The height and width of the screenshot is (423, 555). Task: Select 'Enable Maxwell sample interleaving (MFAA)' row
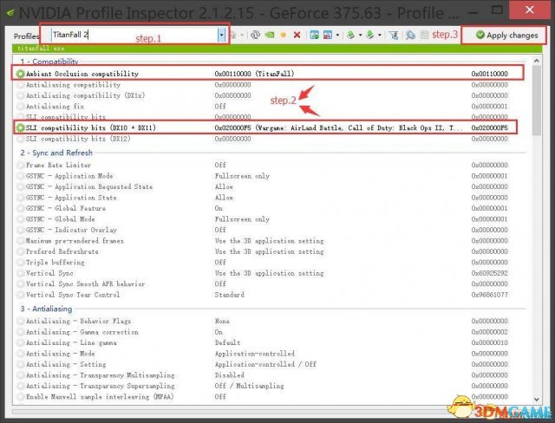(x=271, y=396)
